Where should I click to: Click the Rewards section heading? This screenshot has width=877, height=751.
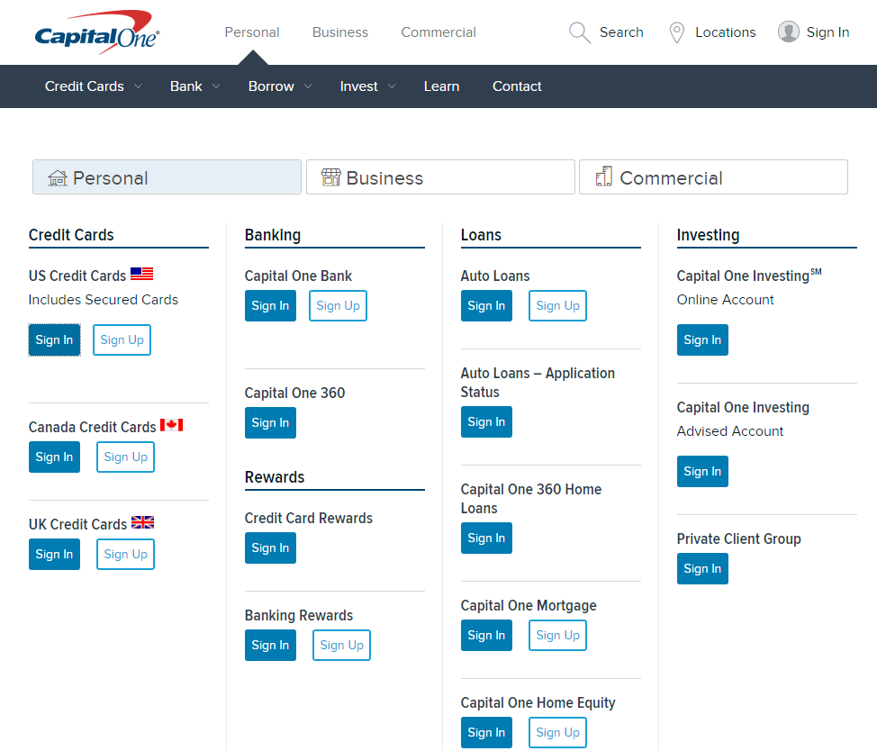(275, 477)
